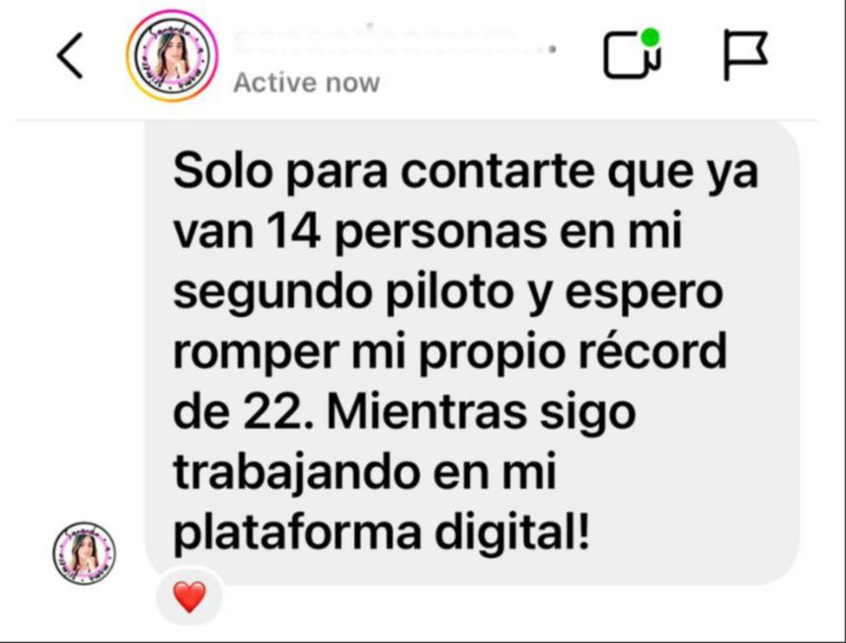Tap the red heart reaction
846x643 pixels.
(190, 597)
